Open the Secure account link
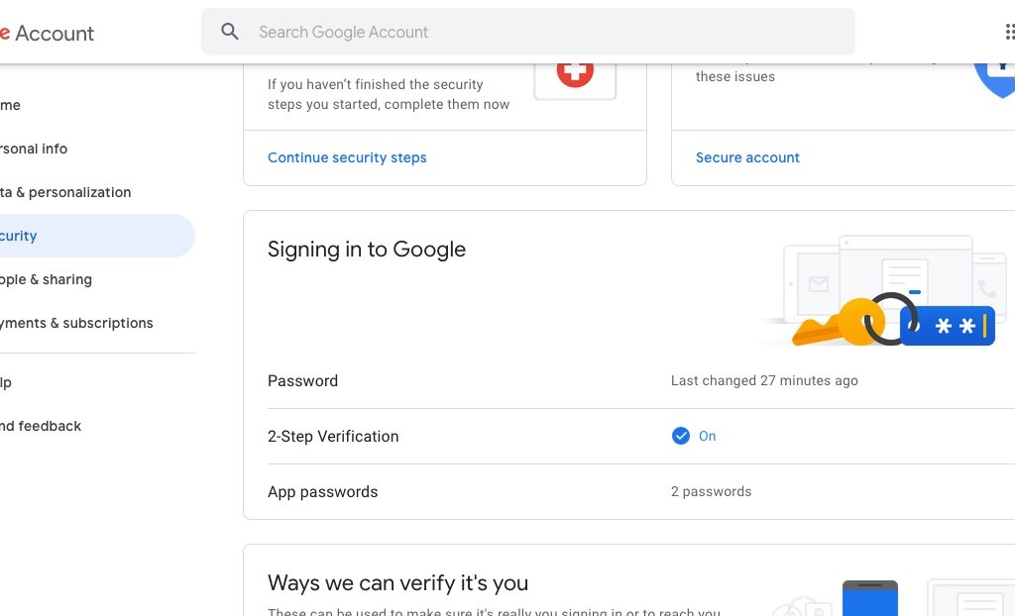The width and height of the screenshot is (1015, 616). (x=747, y=157)
